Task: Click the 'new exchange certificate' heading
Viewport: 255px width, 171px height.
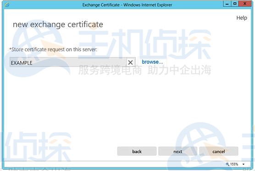Action: coord(58,25)
